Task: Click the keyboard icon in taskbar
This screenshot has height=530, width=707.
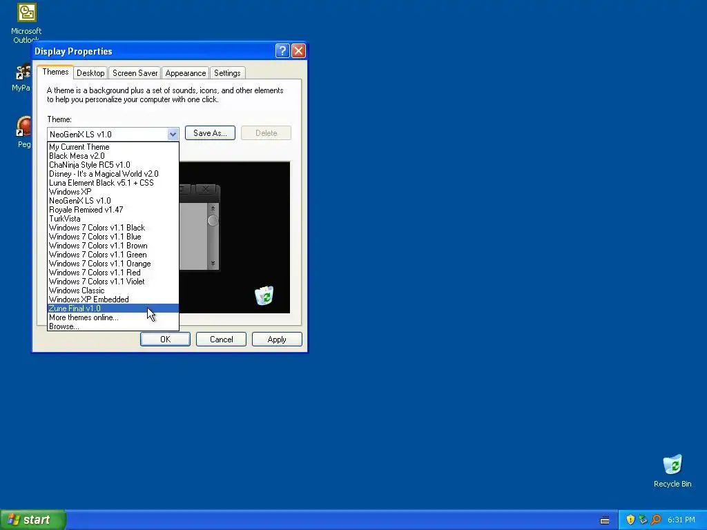Action: click(605, 520)
